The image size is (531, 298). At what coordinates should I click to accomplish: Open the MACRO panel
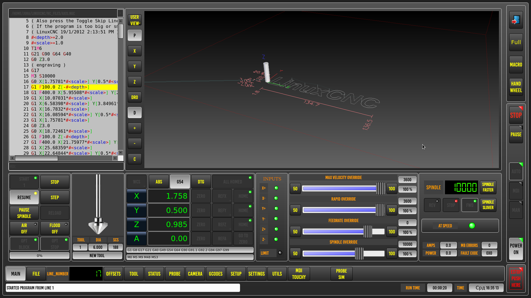516,65
